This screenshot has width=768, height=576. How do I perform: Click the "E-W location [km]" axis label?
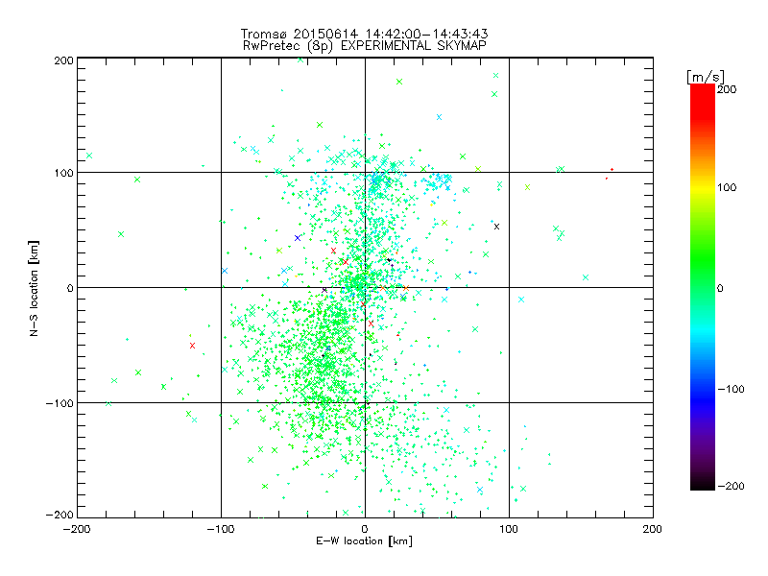[x=365, y=541]
